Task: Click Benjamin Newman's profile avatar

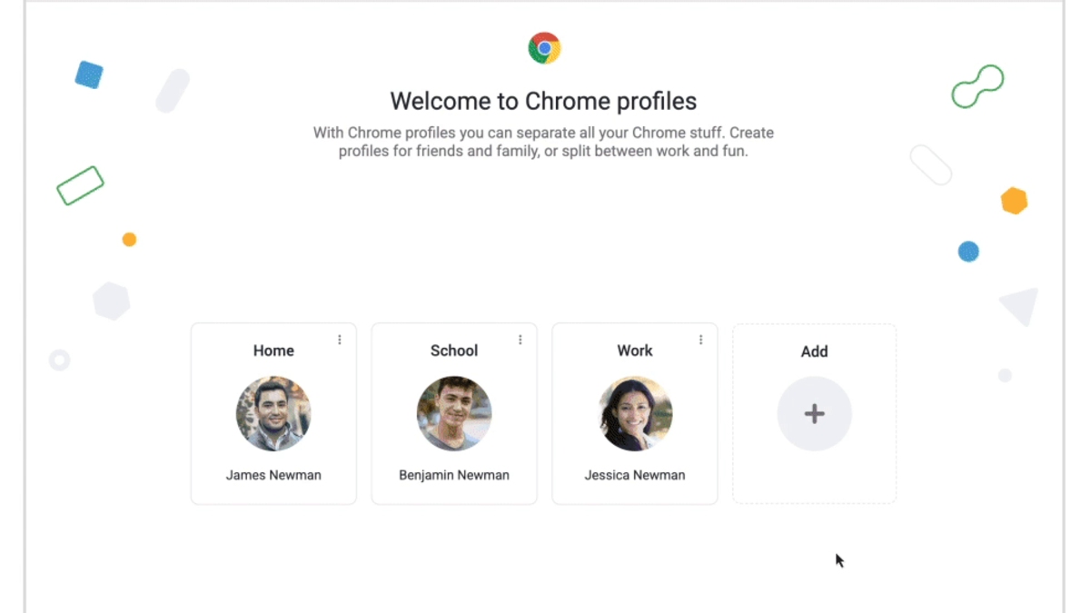Action: 453,413
